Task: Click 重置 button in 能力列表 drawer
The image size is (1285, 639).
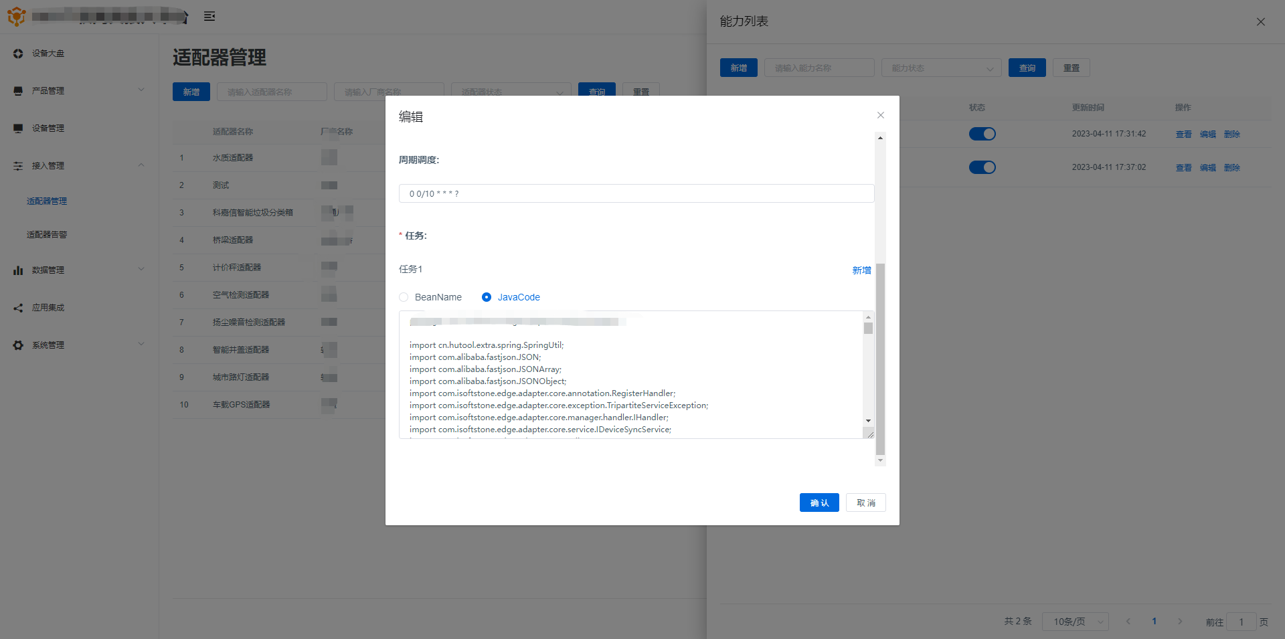Action: [1072, 68]
